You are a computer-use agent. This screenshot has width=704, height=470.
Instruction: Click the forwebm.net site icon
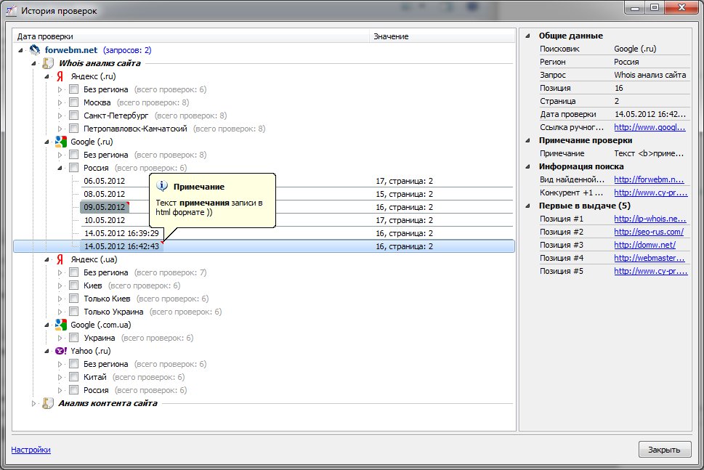35,50
